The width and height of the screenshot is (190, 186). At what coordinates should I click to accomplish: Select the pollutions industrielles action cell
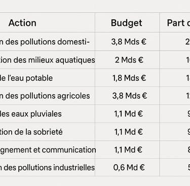[47, 168]
